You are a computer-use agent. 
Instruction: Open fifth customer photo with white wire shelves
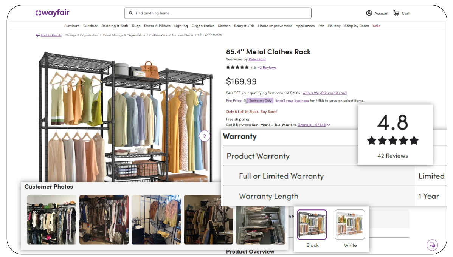261,224
